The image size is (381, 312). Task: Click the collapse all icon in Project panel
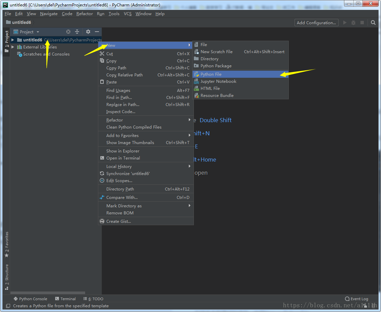coord(77,32)
